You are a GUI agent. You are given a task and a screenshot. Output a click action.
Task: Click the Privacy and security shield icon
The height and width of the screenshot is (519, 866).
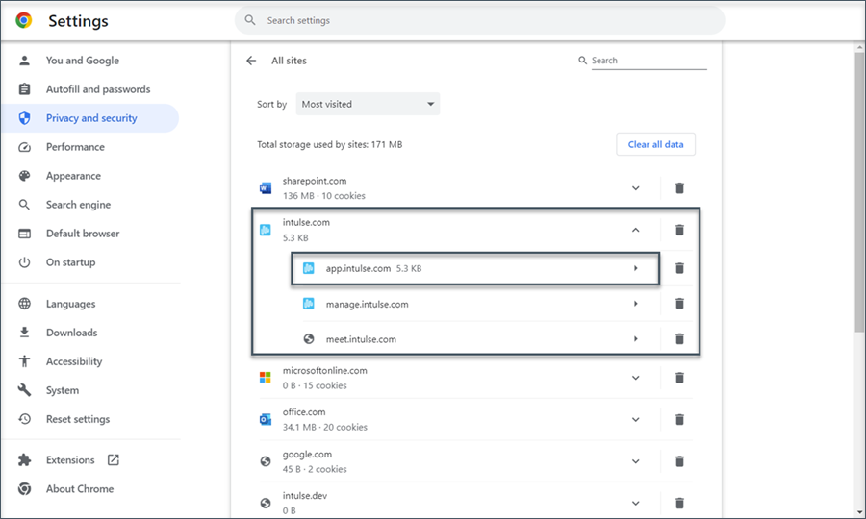(x=24, y=118)
